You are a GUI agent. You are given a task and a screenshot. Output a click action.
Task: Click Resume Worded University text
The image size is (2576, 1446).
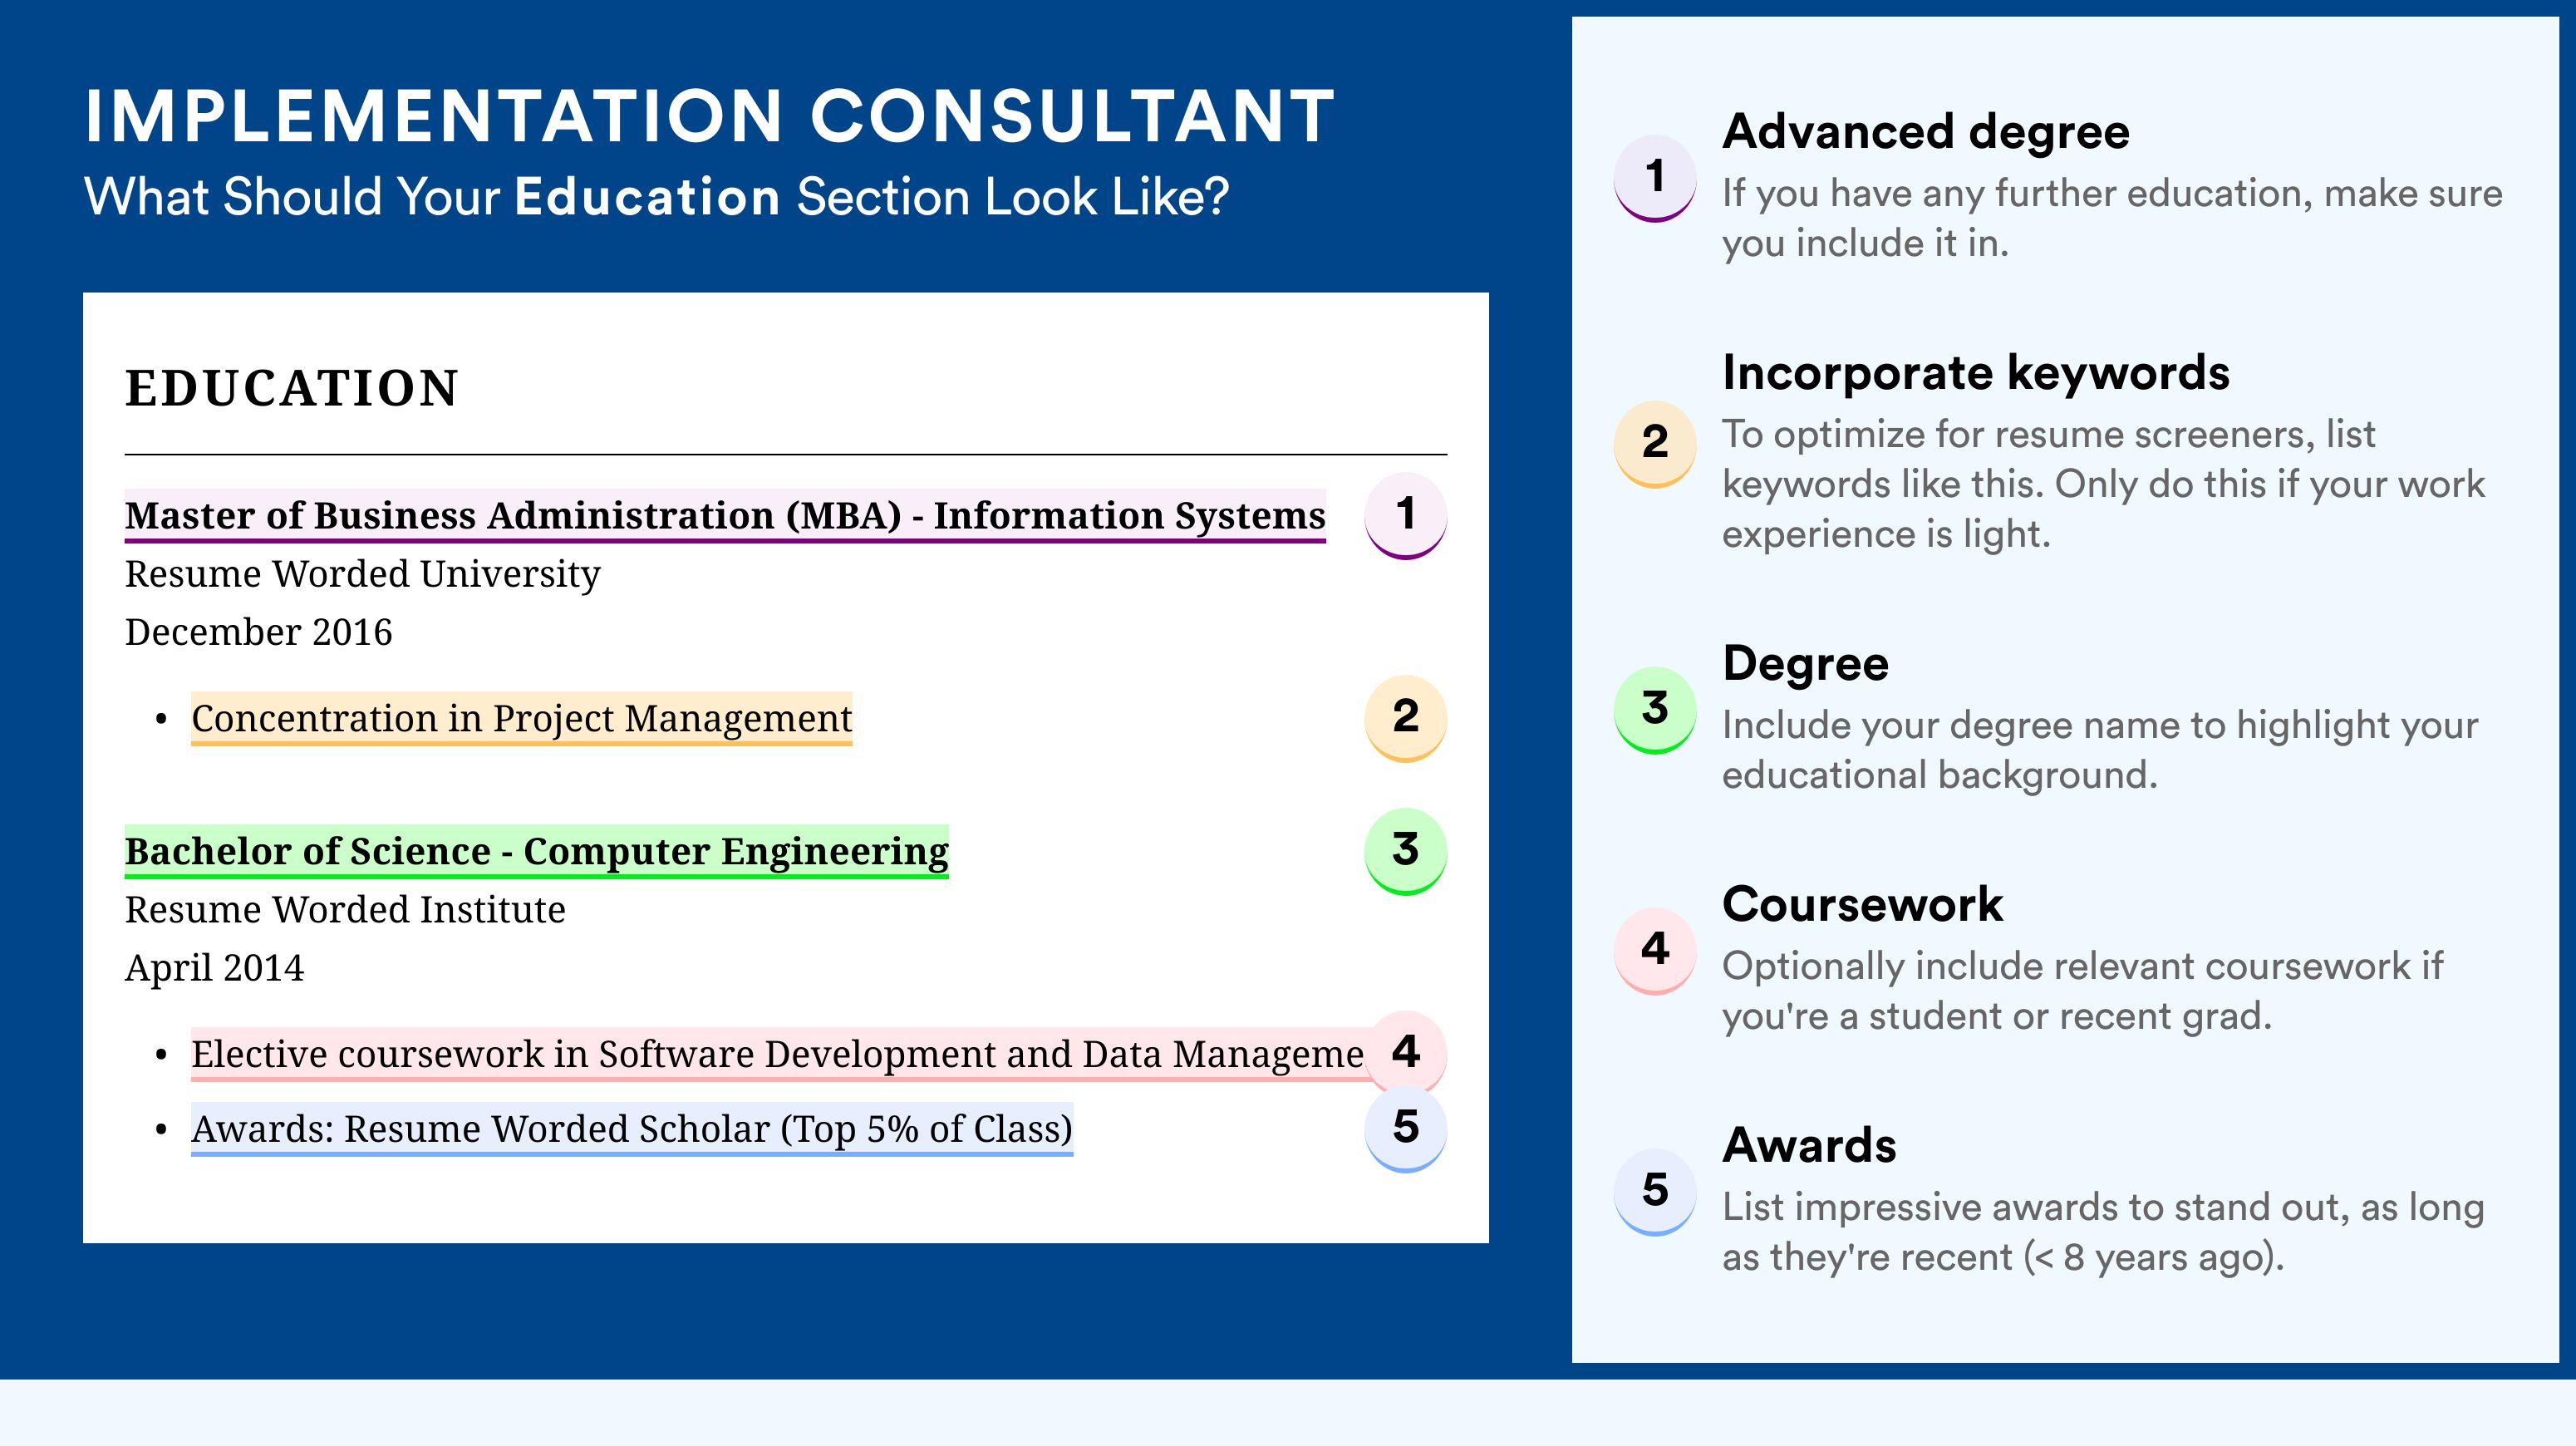click(362, 574)
